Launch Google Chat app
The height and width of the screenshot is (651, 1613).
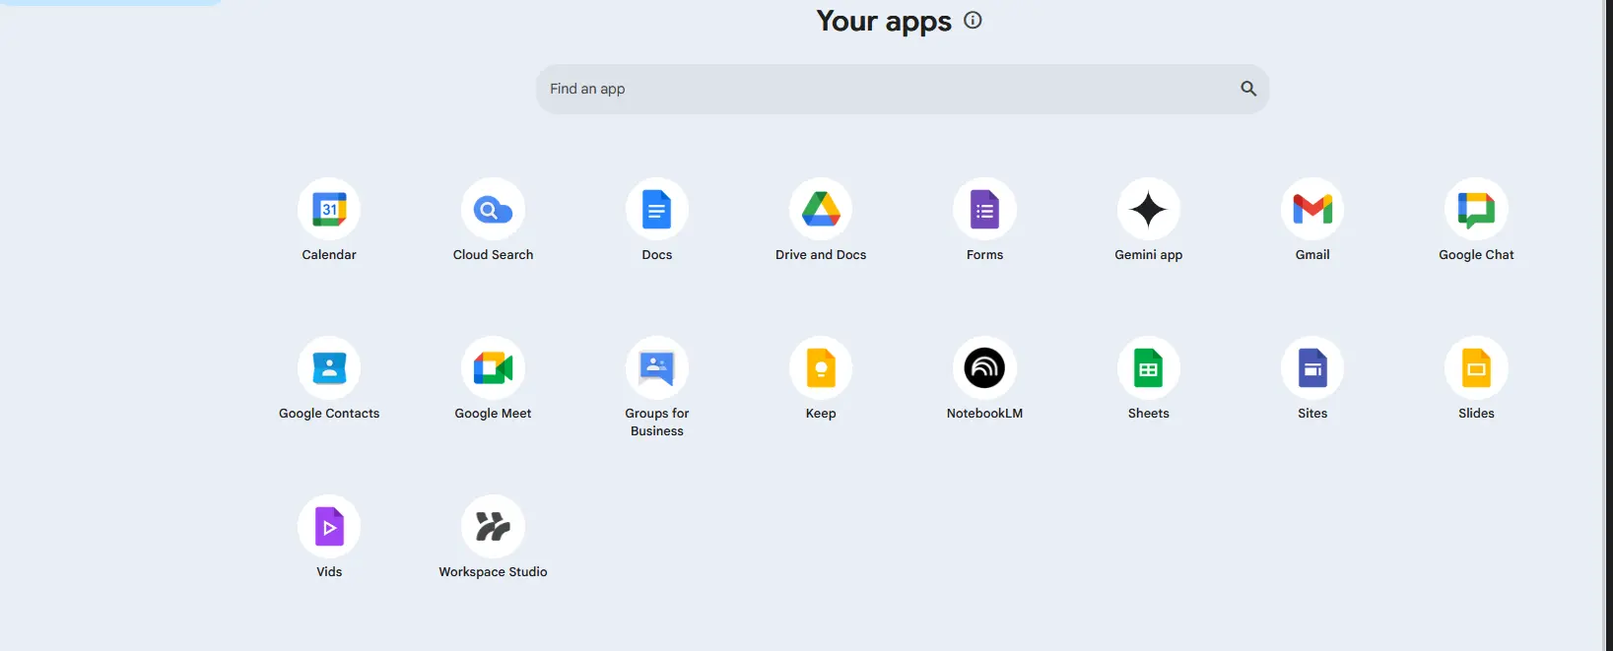tap(1476, 209)
